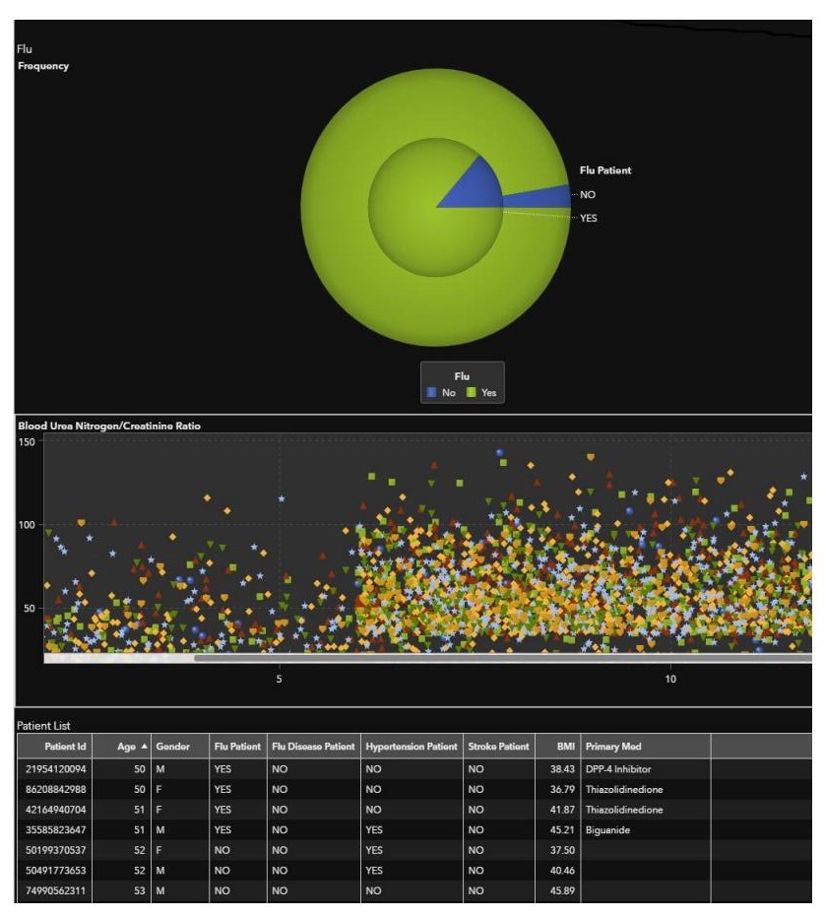Sort table by the Age column header
The width and height of the screenshot is (824, 918).
[125, 747]
